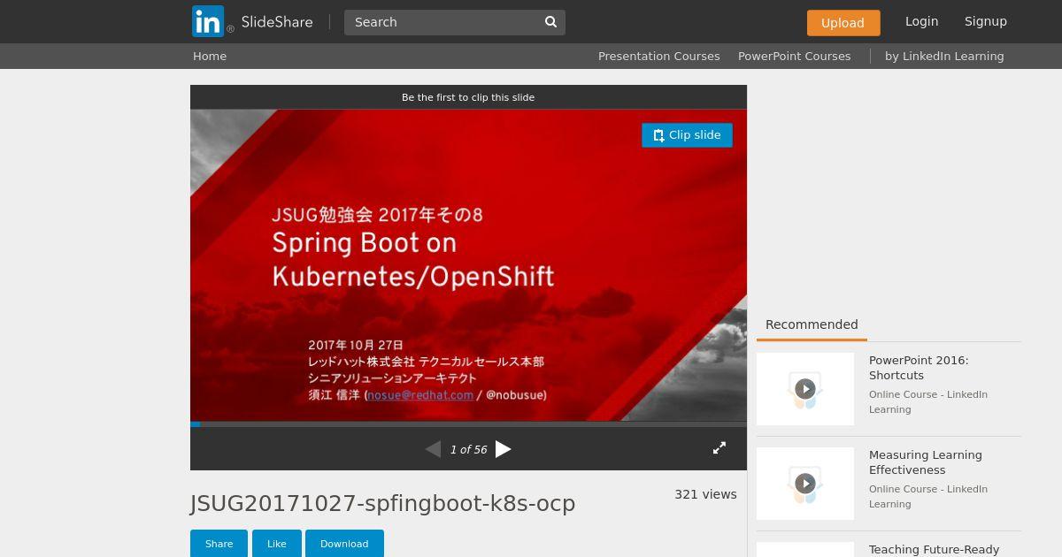Click the orange Upload button
This screenshot has width=1062, height=557.
click(x=843, y=23)
